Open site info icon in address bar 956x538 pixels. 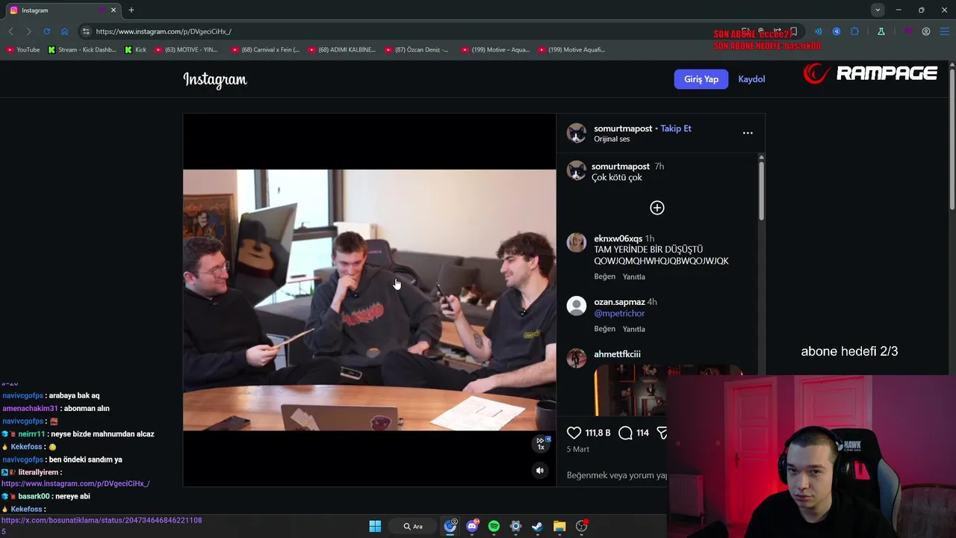pyautogui.click(x=86, y=31)
